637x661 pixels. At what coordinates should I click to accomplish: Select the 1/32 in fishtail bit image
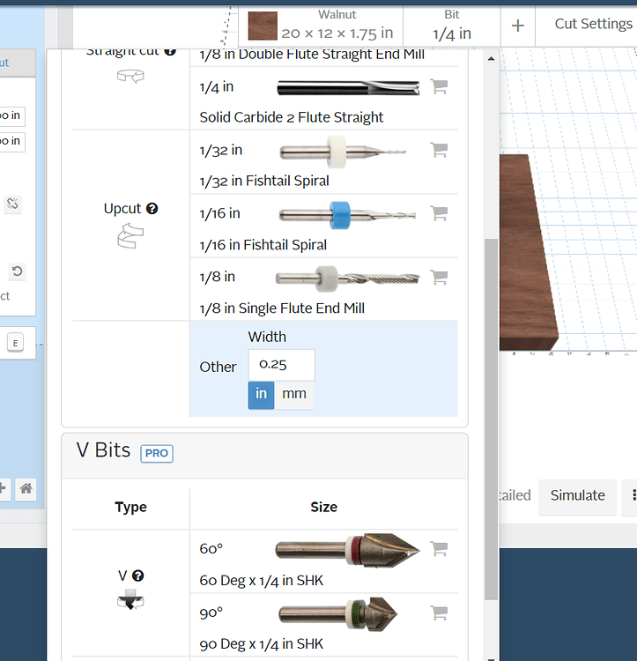coord(343,152)
